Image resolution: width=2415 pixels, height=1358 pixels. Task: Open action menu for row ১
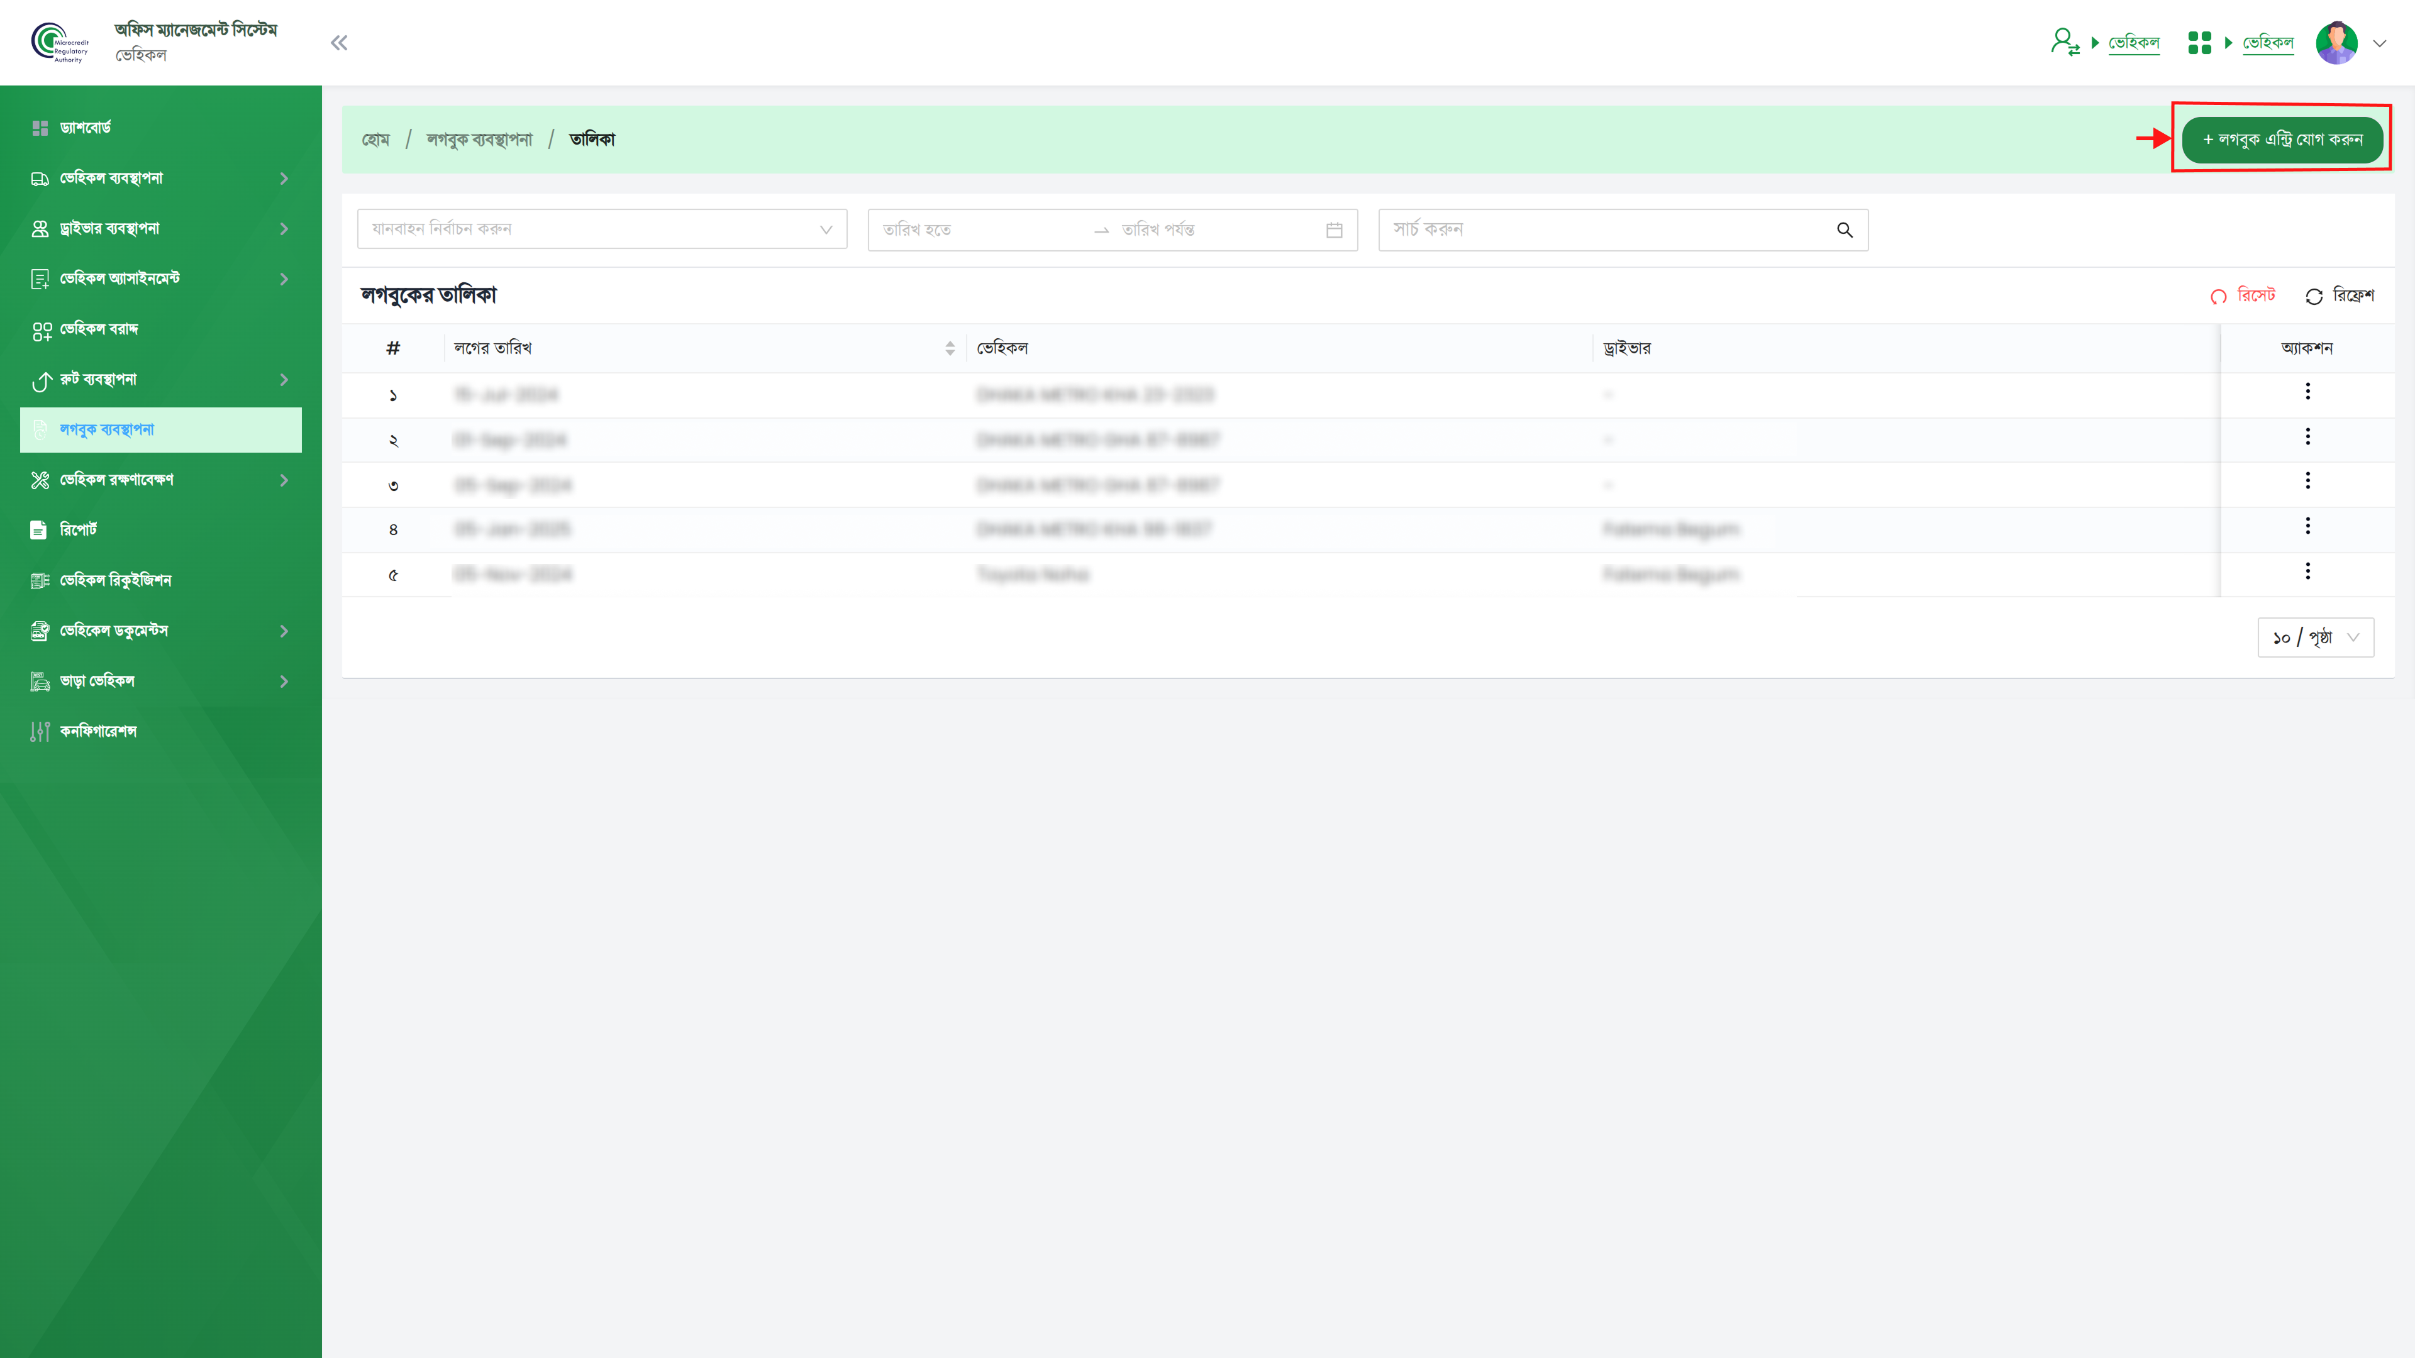[x=2307, y=392]
